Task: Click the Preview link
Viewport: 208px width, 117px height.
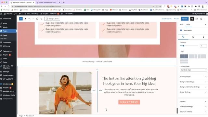Action: tap(176, 19)
